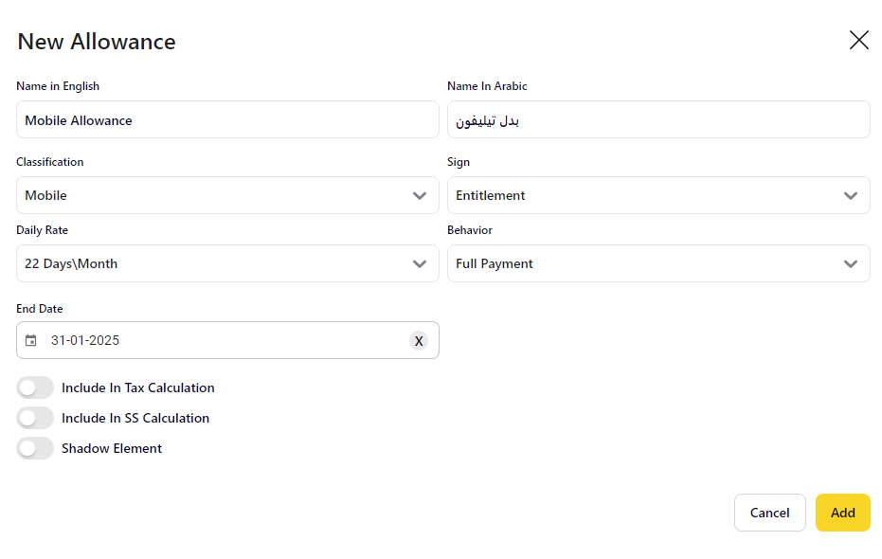Focus the Name In Arabic field
Viewport: 882px width, 559px height.
click(x=658, y=120)
